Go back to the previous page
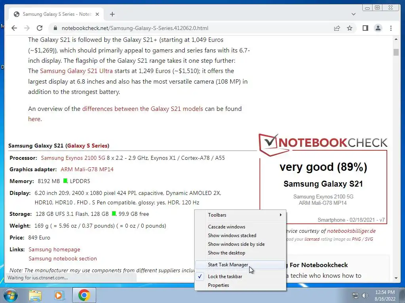 (14, 28)
